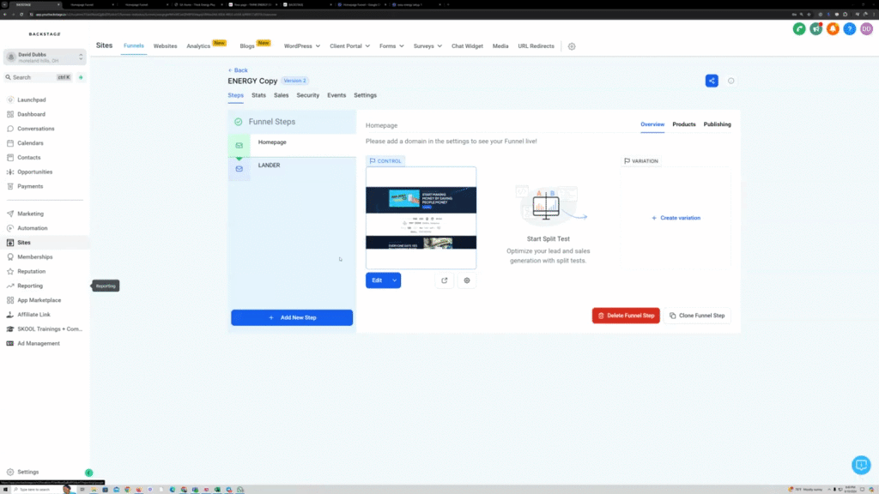
Task: Open the Launchpad sidebar item
Action: point(32,99)
